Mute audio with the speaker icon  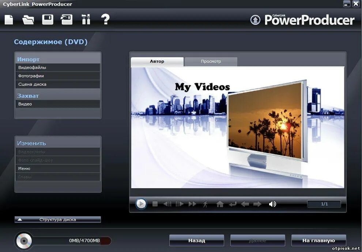click(272, 204)
